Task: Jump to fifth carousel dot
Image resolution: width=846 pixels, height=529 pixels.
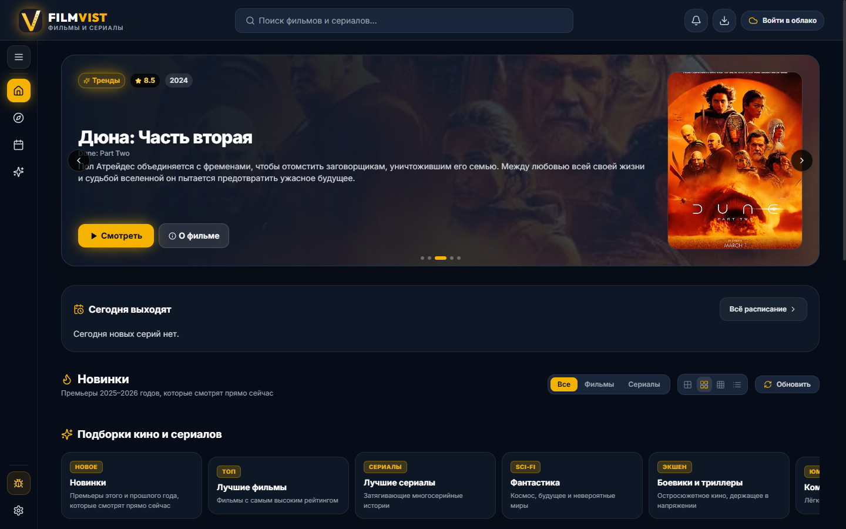Action: 459,258
